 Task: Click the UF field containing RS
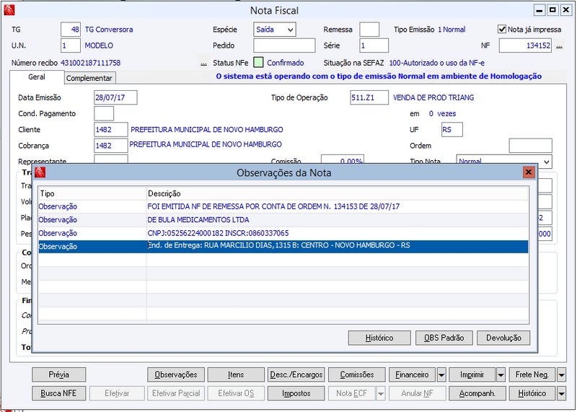pyautogui.click(x=452, y=130)
